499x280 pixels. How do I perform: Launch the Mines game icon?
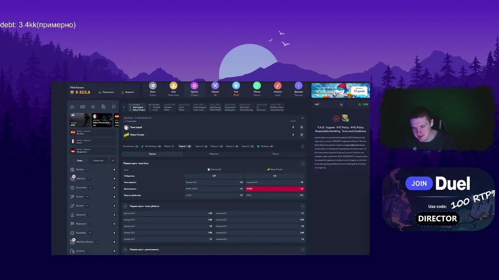tap(257, 86)
